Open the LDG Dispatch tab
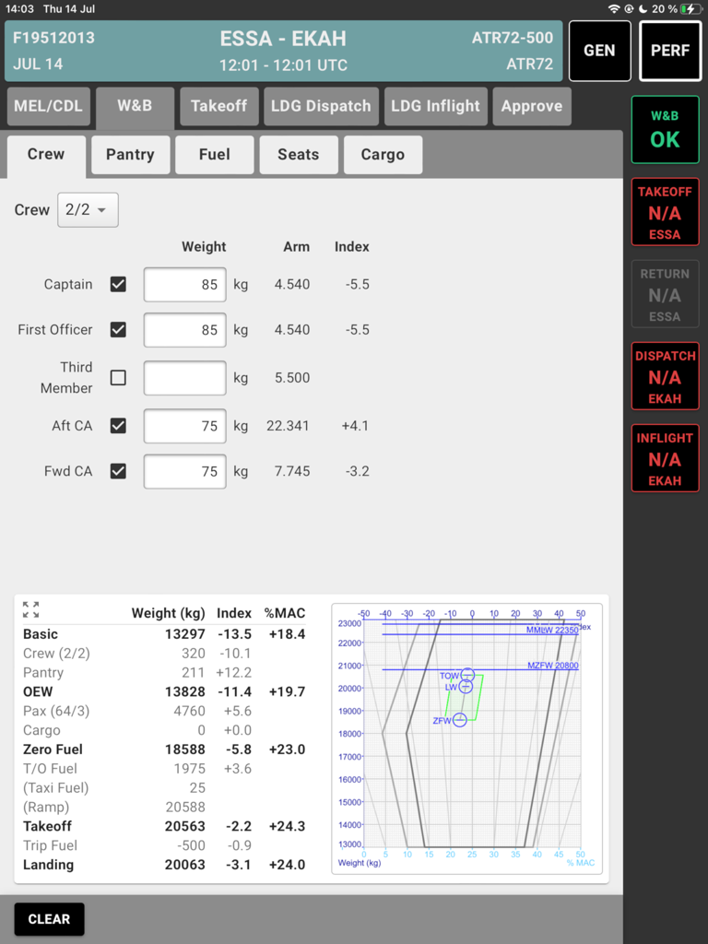 (x=321, y=106)
